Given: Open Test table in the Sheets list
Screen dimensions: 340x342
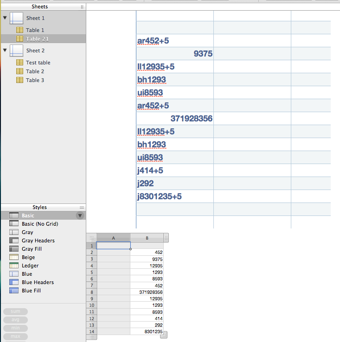Looking at the screenshot, I should tap(44, 63).
